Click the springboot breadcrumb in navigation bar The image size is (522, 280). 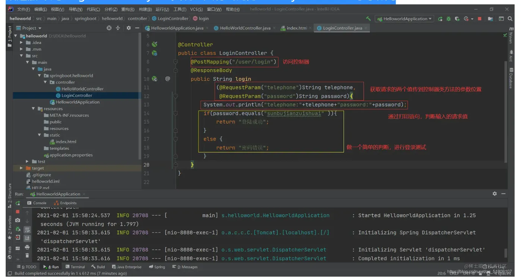coord(85,19)
